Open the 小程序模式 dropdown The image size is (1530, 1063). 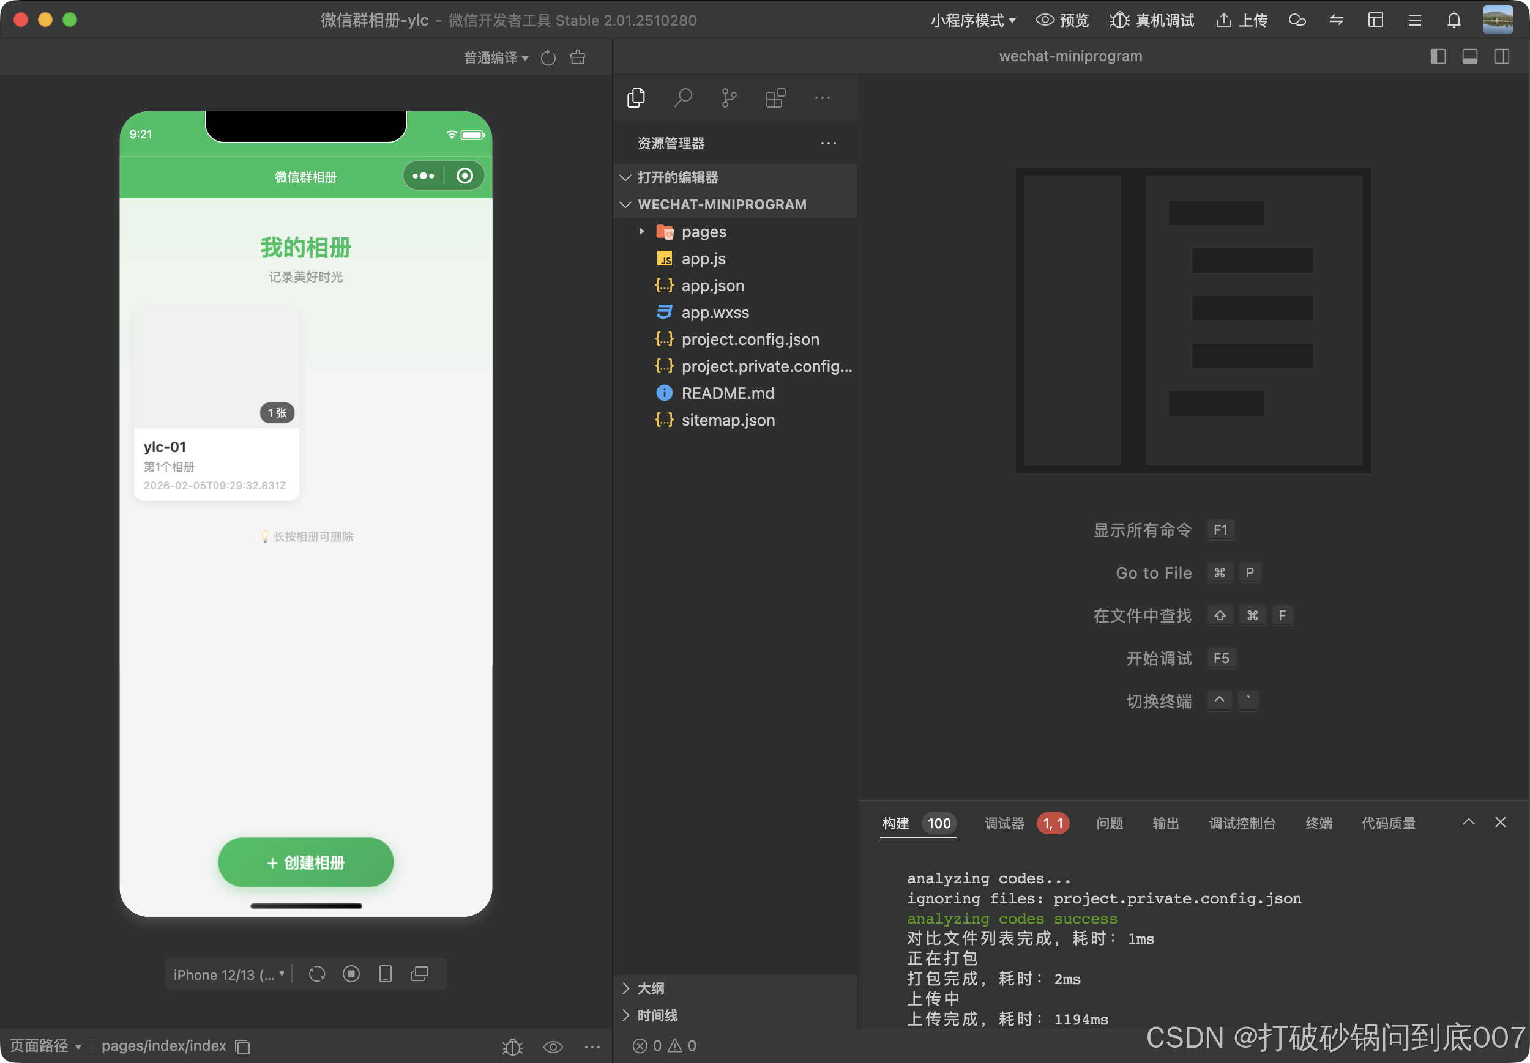click(973, 20)
